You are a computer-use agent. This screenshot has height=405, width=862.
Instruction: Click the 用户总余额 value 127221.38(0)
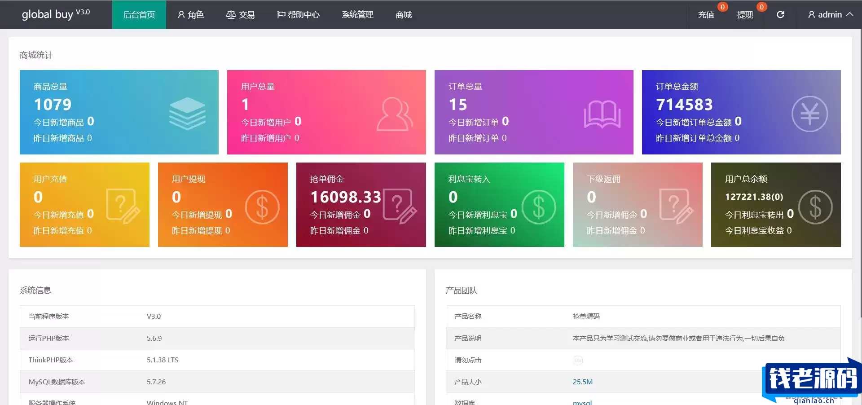(754, 197)
